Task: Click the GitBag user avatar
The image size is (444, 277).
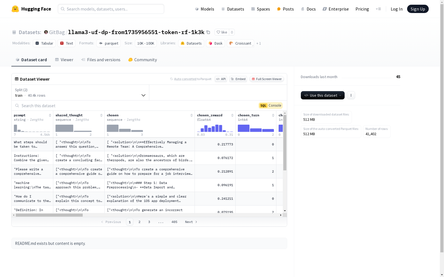Action: tap(46, 32)
